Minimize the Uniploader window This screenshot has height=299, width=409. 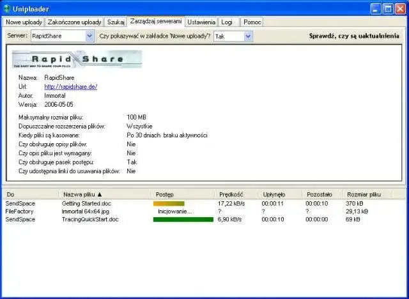click(x=376, y=9)
